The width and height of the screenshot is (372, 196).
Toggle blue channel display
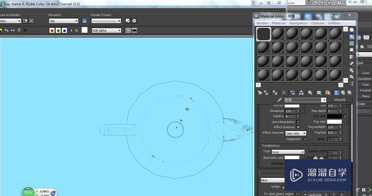[64, 30]
